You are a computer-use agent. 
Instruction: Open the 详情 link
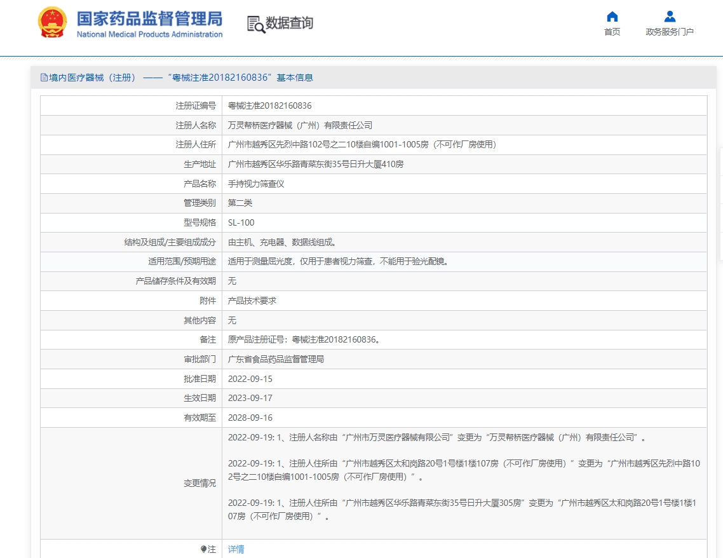pyautogui.click(x=236, y=548)
